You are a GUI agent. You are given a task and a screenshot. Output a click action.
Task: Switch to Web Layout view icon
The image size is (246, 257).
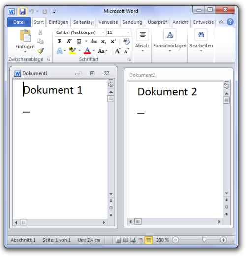click(133, 240)
